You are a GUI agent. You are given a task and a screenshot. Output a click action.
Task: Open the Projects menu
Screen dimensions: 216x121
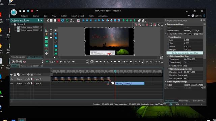(x=25, y=16)
